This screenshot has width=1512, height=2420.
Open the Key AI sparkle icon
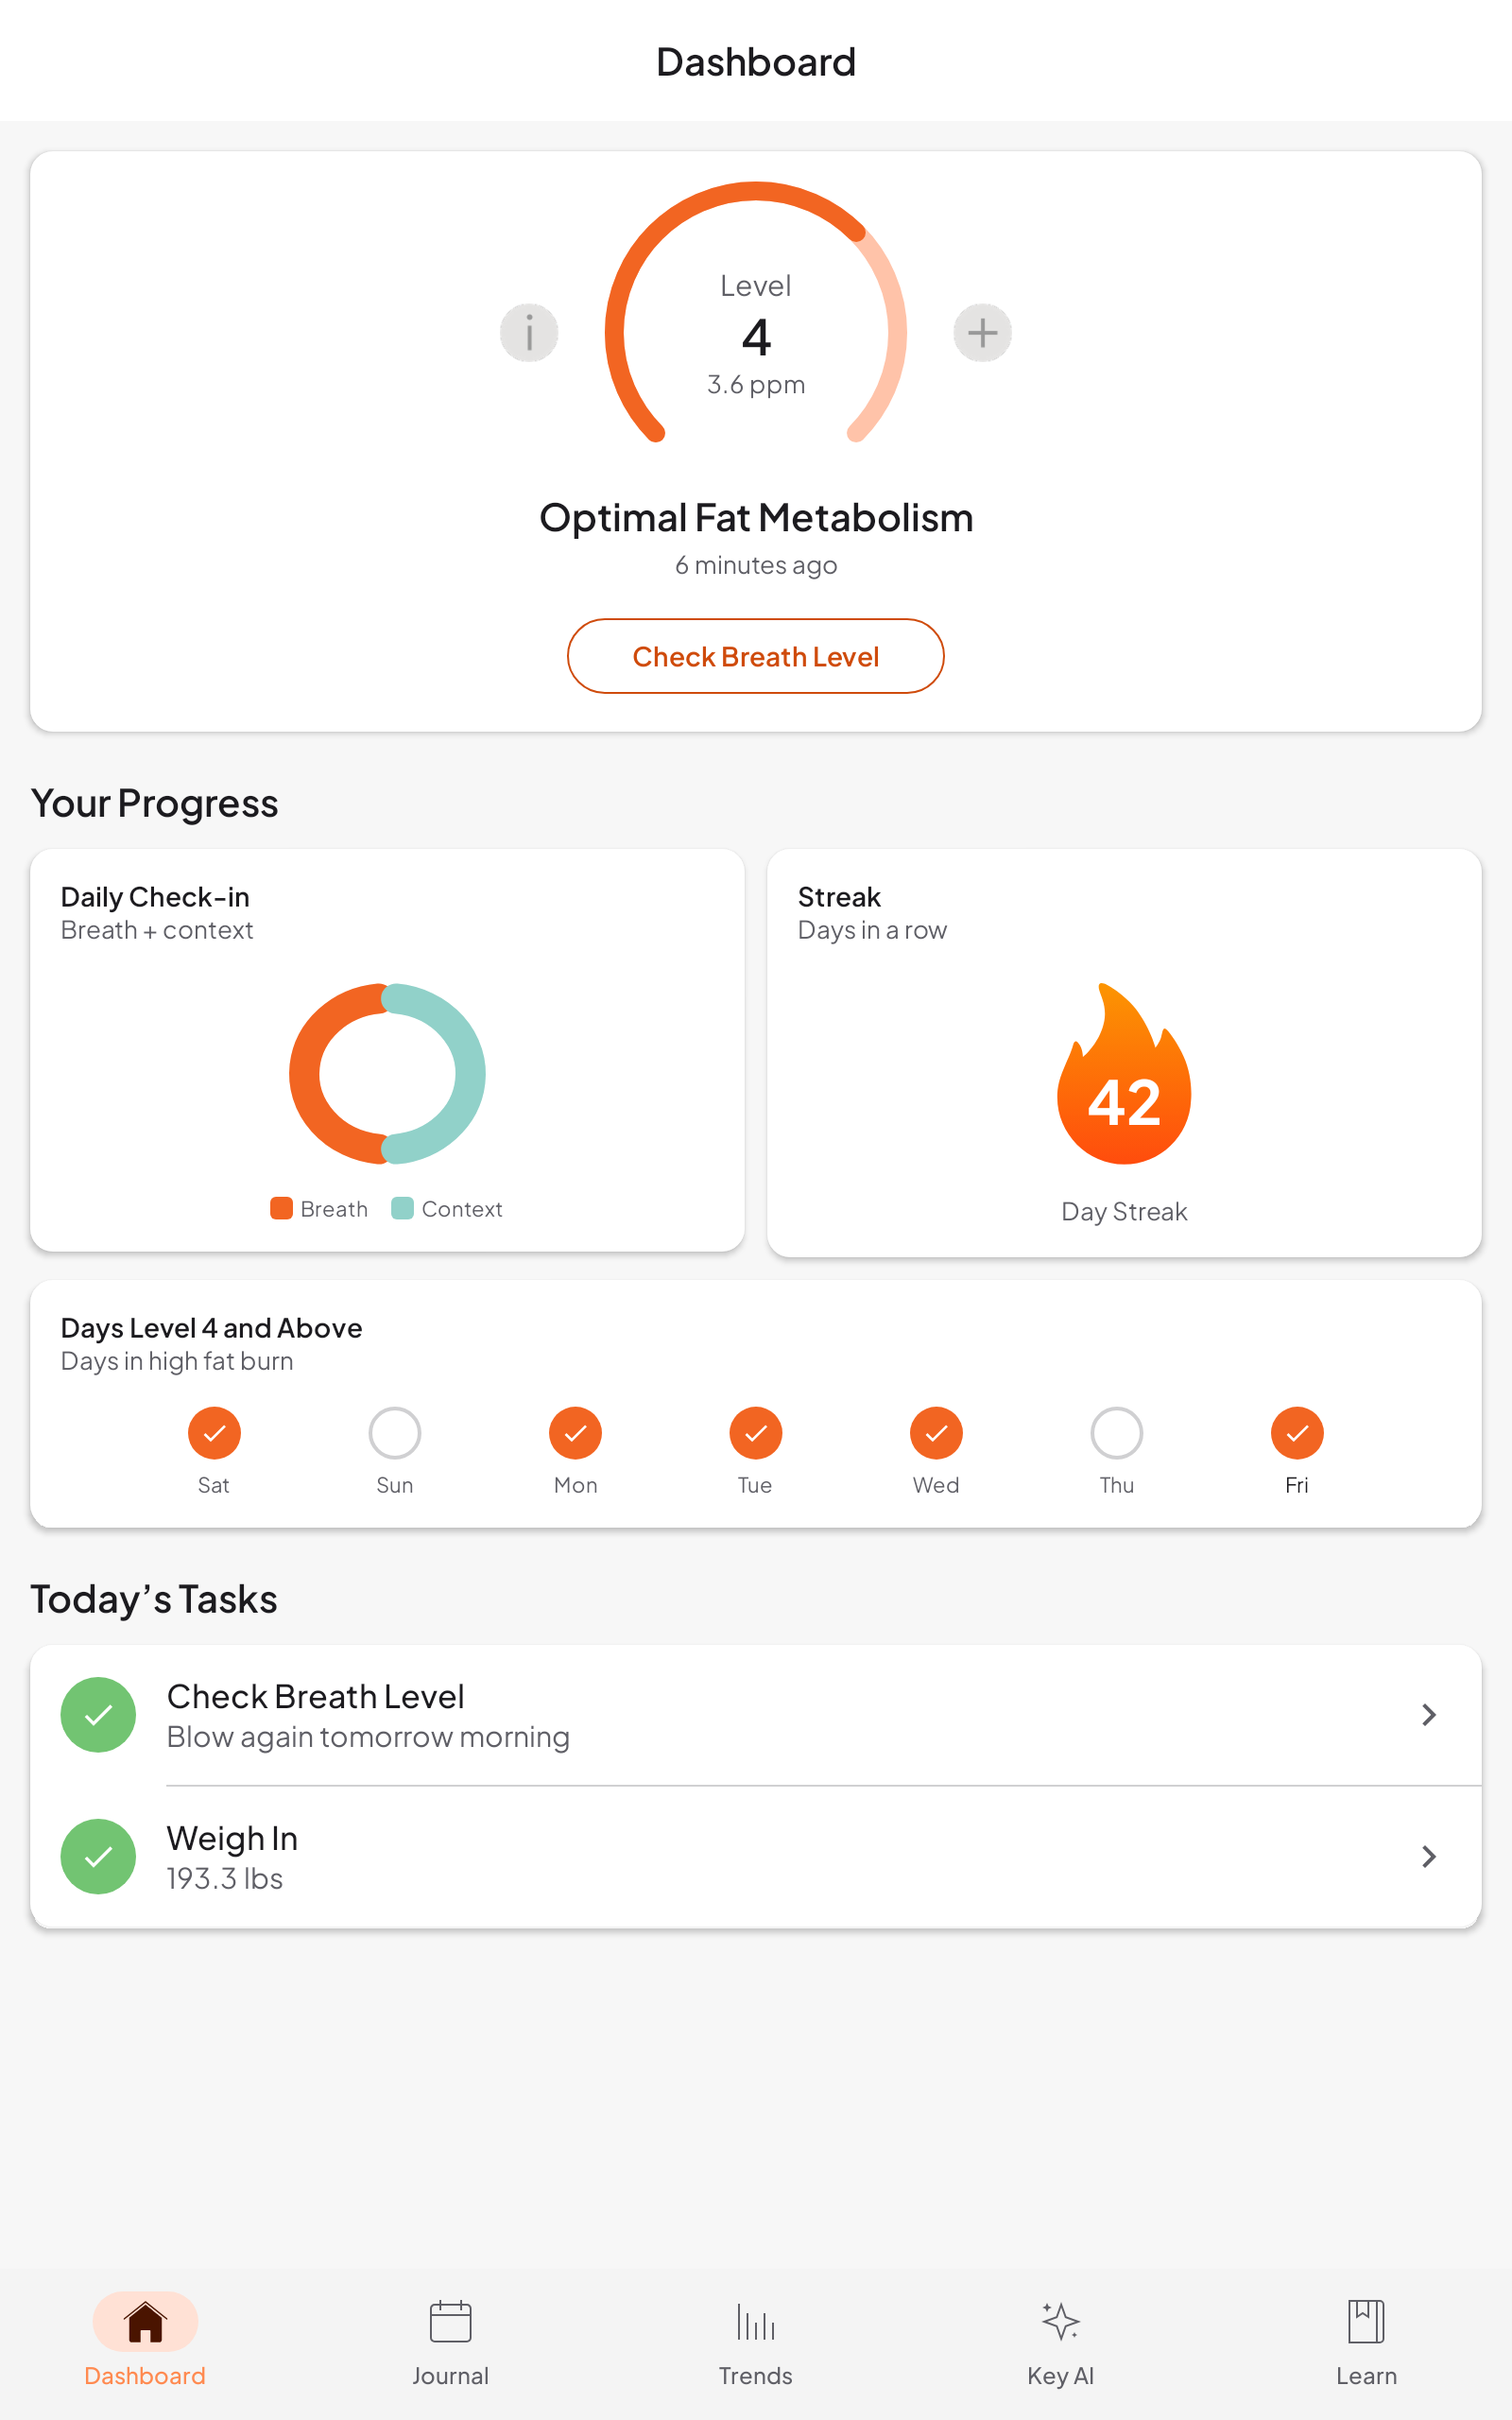pos(1061,2321)
